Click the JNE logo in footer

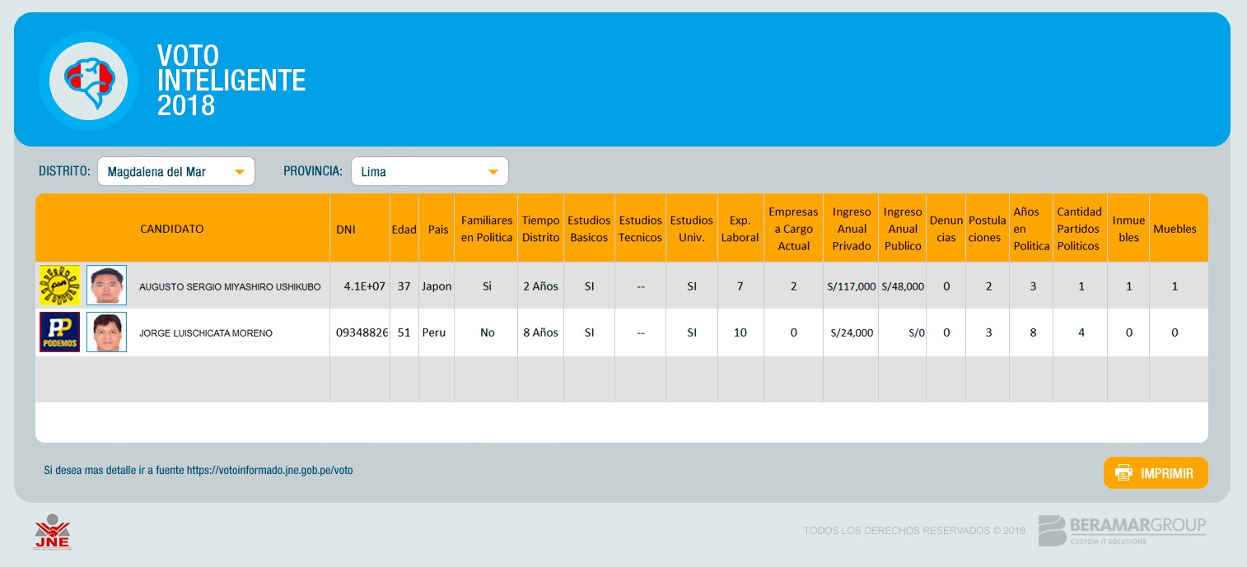pos(53,532)
